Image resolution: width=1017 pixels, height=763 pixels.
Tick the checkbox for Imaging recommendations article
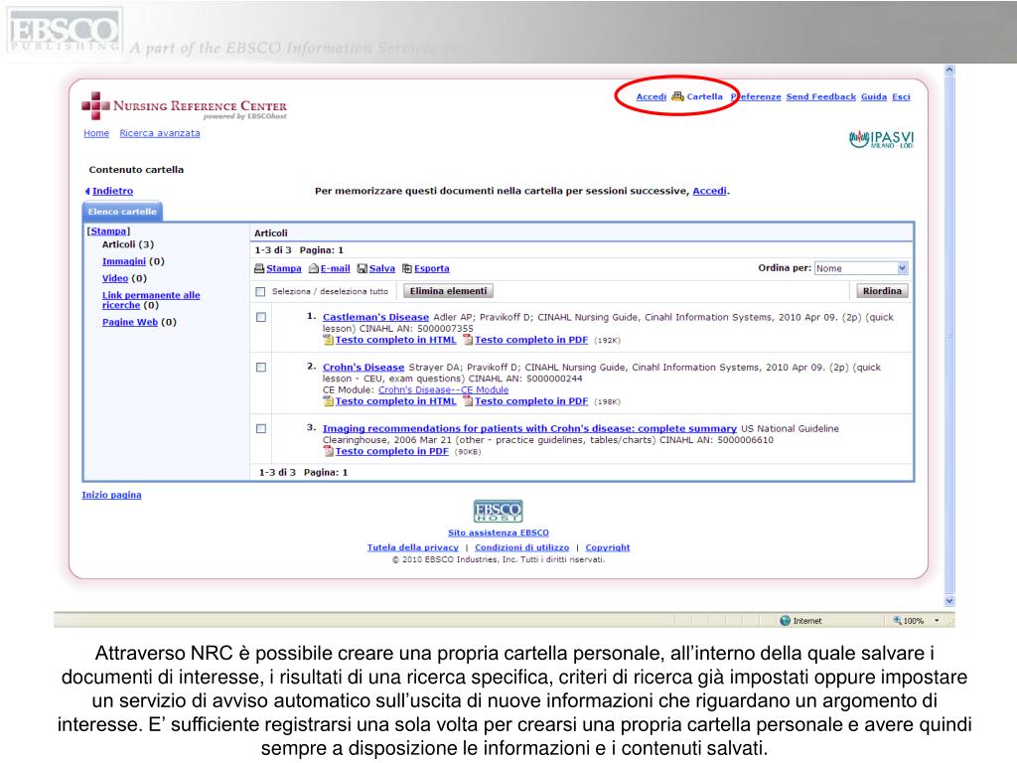[x=261, y=429]
